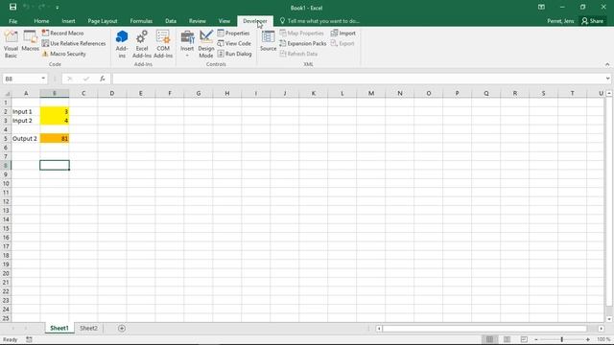The height and width of the screenshot is (345, 614).
Task: Switch to Page Break Preview
Action: (524, 339)
